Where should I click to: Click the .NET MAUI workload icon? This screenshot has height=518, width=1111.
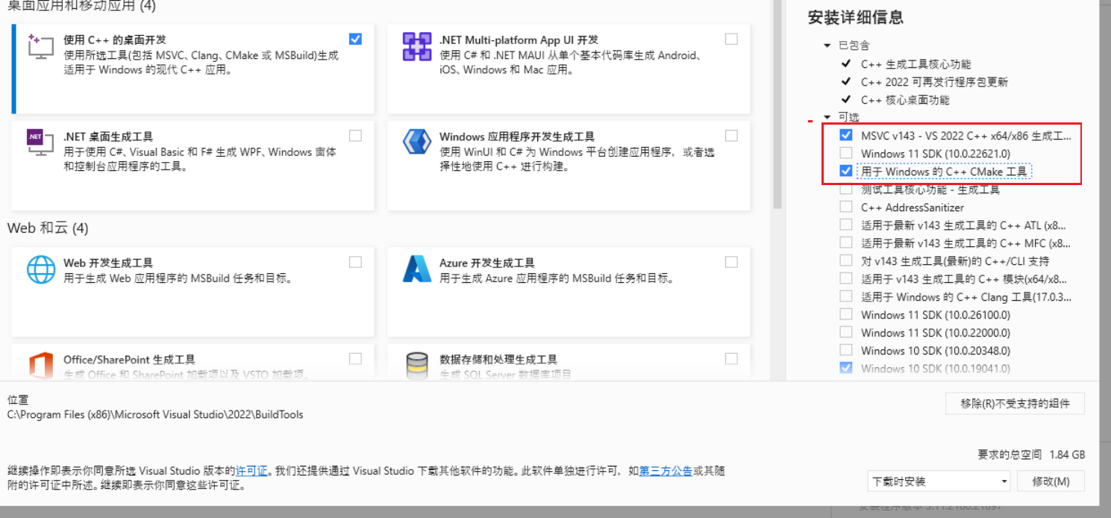[x=417, y=46]
